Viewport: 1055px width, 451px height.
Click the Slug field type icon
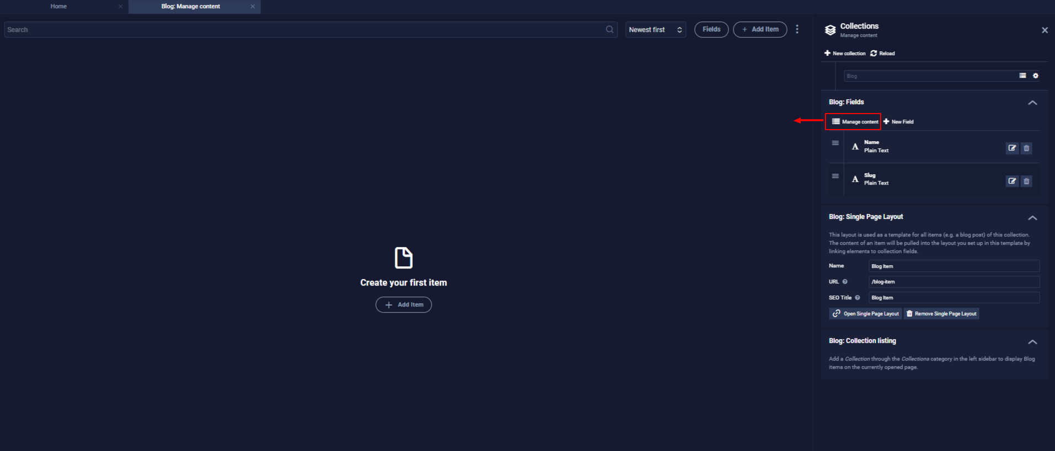click(855, 179)
